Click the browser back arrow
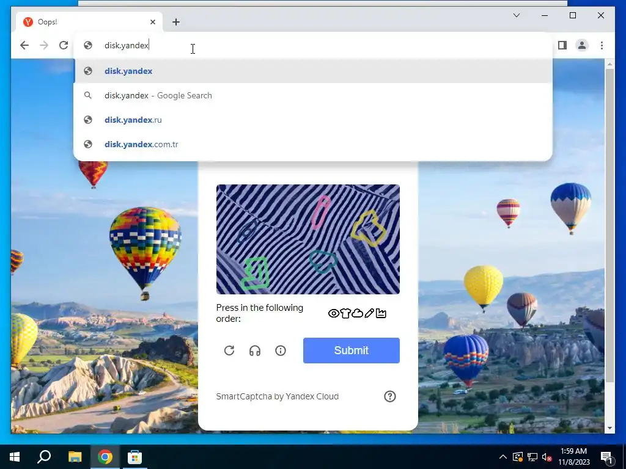This screenshot has height=469, width=626. tap(24, 45)
